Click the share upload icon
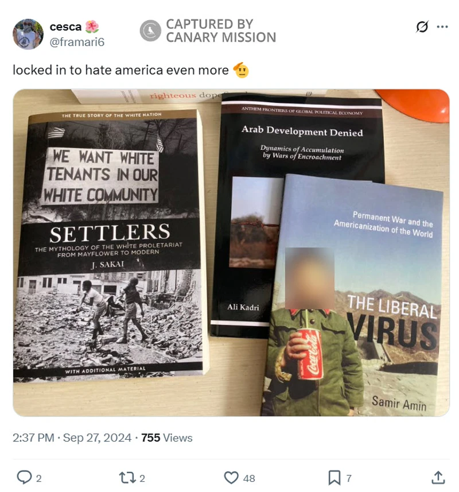Image resolution: width=459 pixels, height=492 pixels. coord(438,477)
